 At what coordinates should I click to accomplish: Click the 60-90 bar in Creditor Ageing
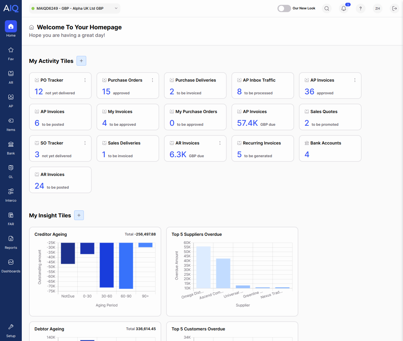(126, 266)
